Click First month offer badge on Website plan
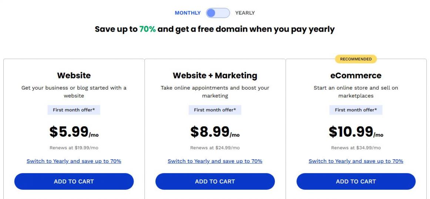 [74, 110]
